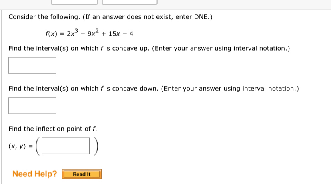Click the partially visible top-left box

[x=74, y=2]
